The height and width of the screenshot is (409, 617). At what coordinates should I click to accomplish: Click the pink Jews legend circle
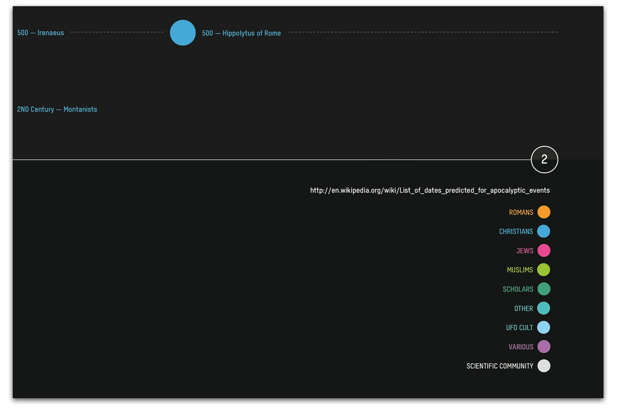pos(544,251)
